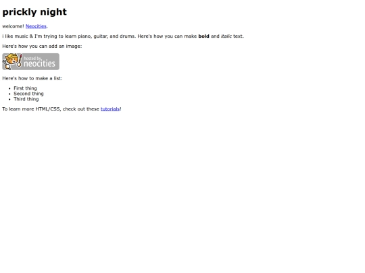The height and width of the screenshot is (273, 365).
Task: Click the italic word 'italic'
Action: pos(226,36)
